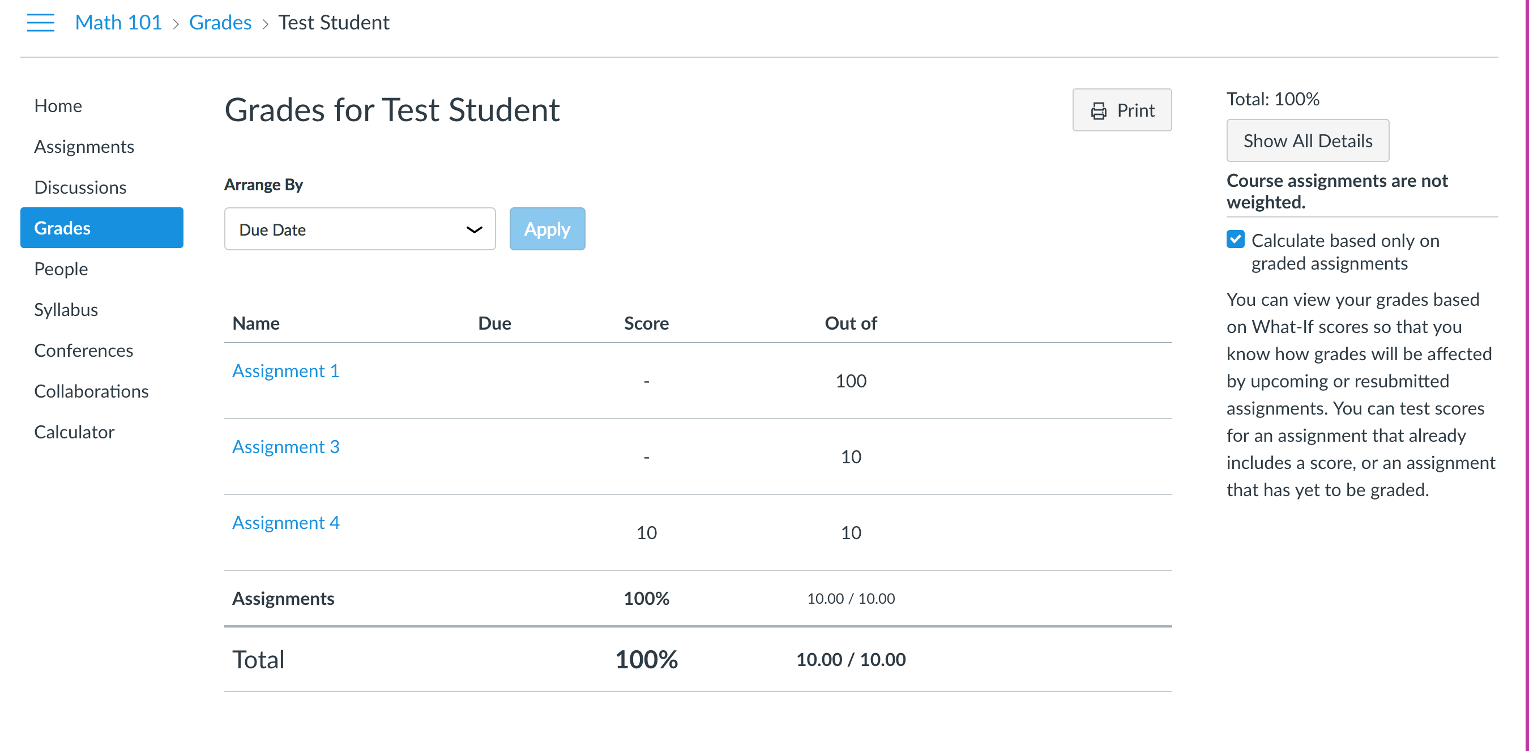Open Conferences in sidebar menu

(x=83, y=350)
